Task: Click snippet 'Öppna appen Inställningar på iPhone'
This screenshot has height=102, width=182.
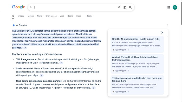Action: click(x=129, y=63)
